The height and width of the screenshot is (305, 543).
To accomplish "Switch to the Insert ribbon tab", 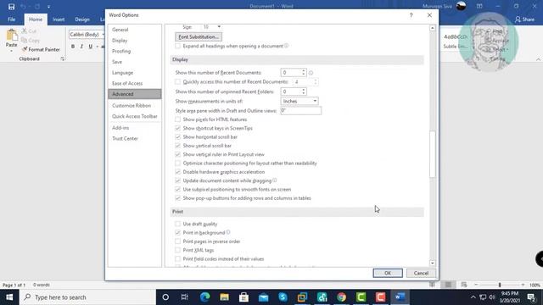I will (x=59, y=19).
